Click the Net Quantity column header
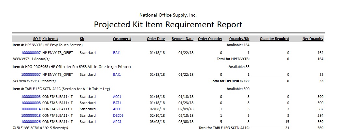Viewport: 339px width, 135px height. click(313, 39)
